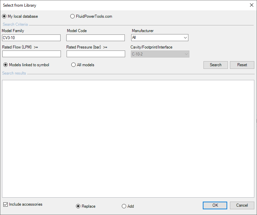Screen dimensions: 257x215
Task: Choose FluidPowerTools.com as the source
Action: tap(73, 16)
